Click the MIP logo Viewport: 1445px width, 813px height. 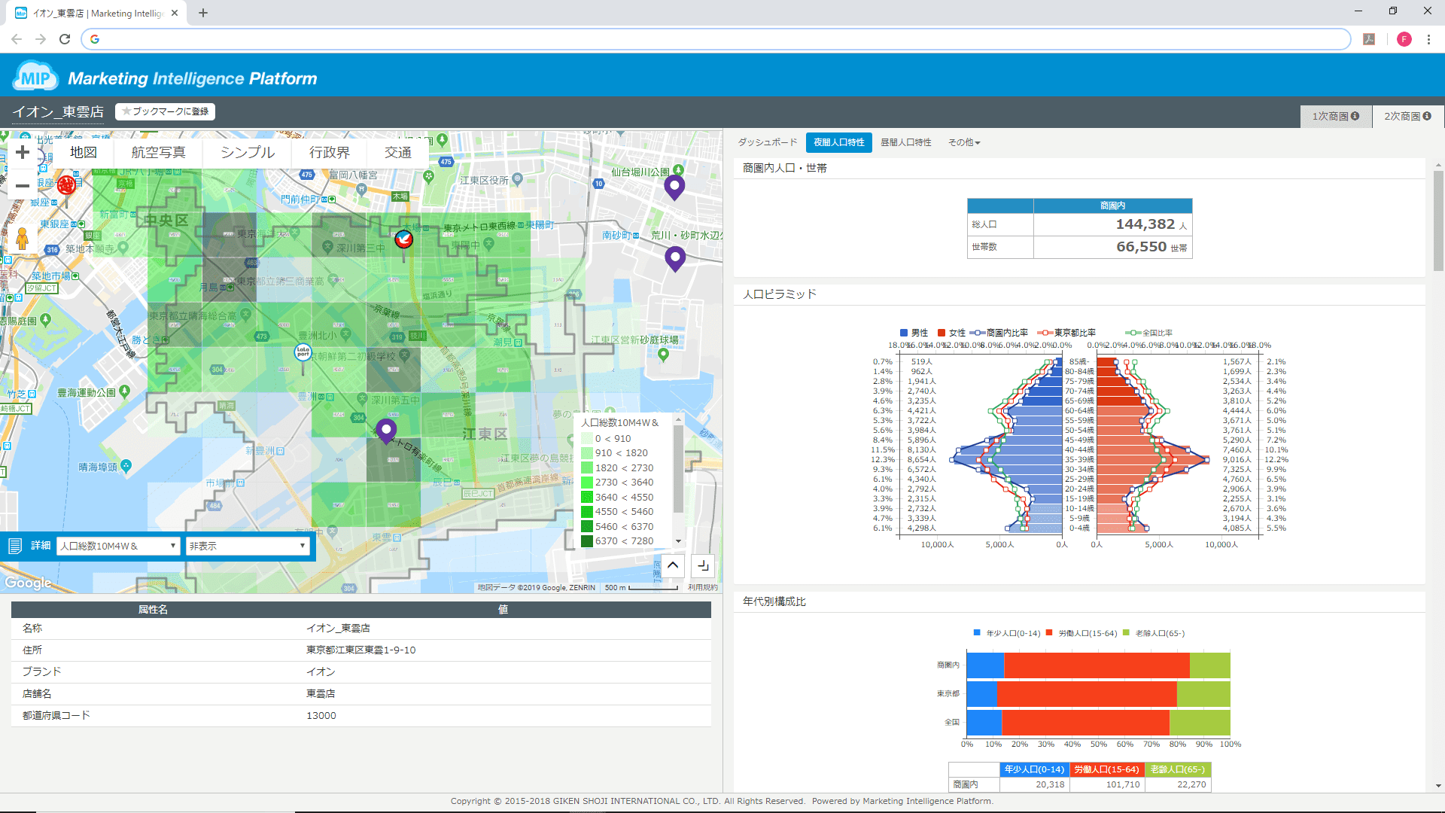(x=35, y=78)
